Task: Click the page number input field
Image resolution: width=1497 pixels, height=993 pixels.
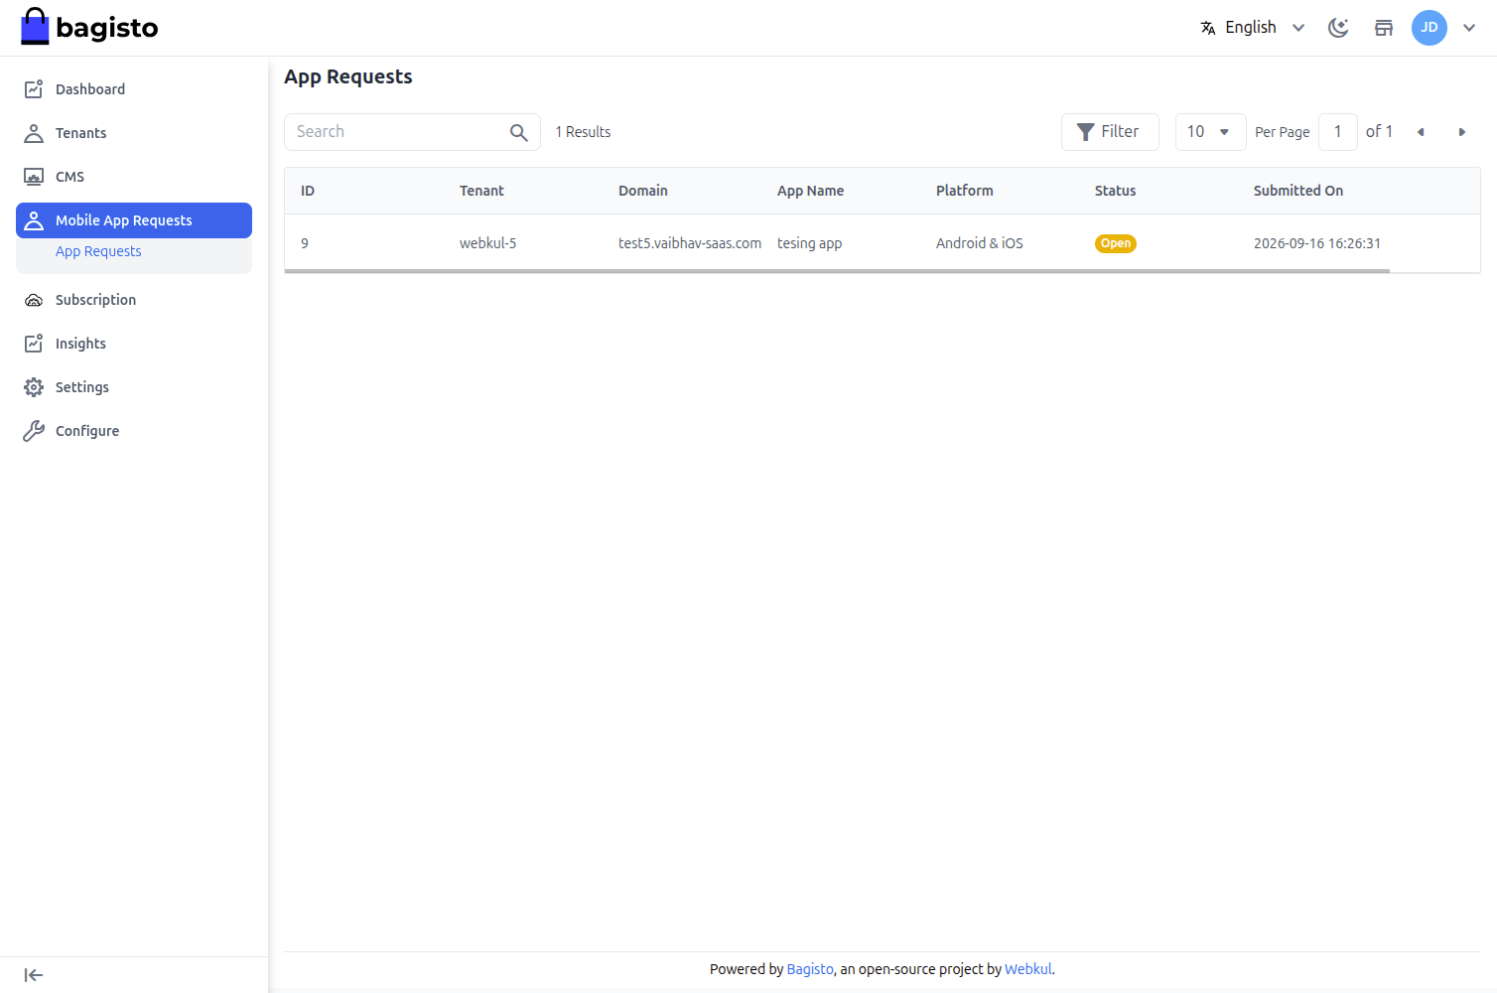Action: (1338, 132)
